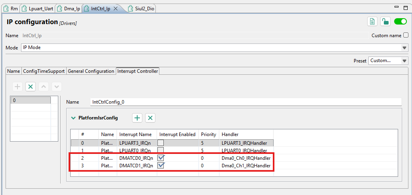Viewport: 412px width, 195px height.
Task: Click the Priority column header
Action: (x=209, y=134)
